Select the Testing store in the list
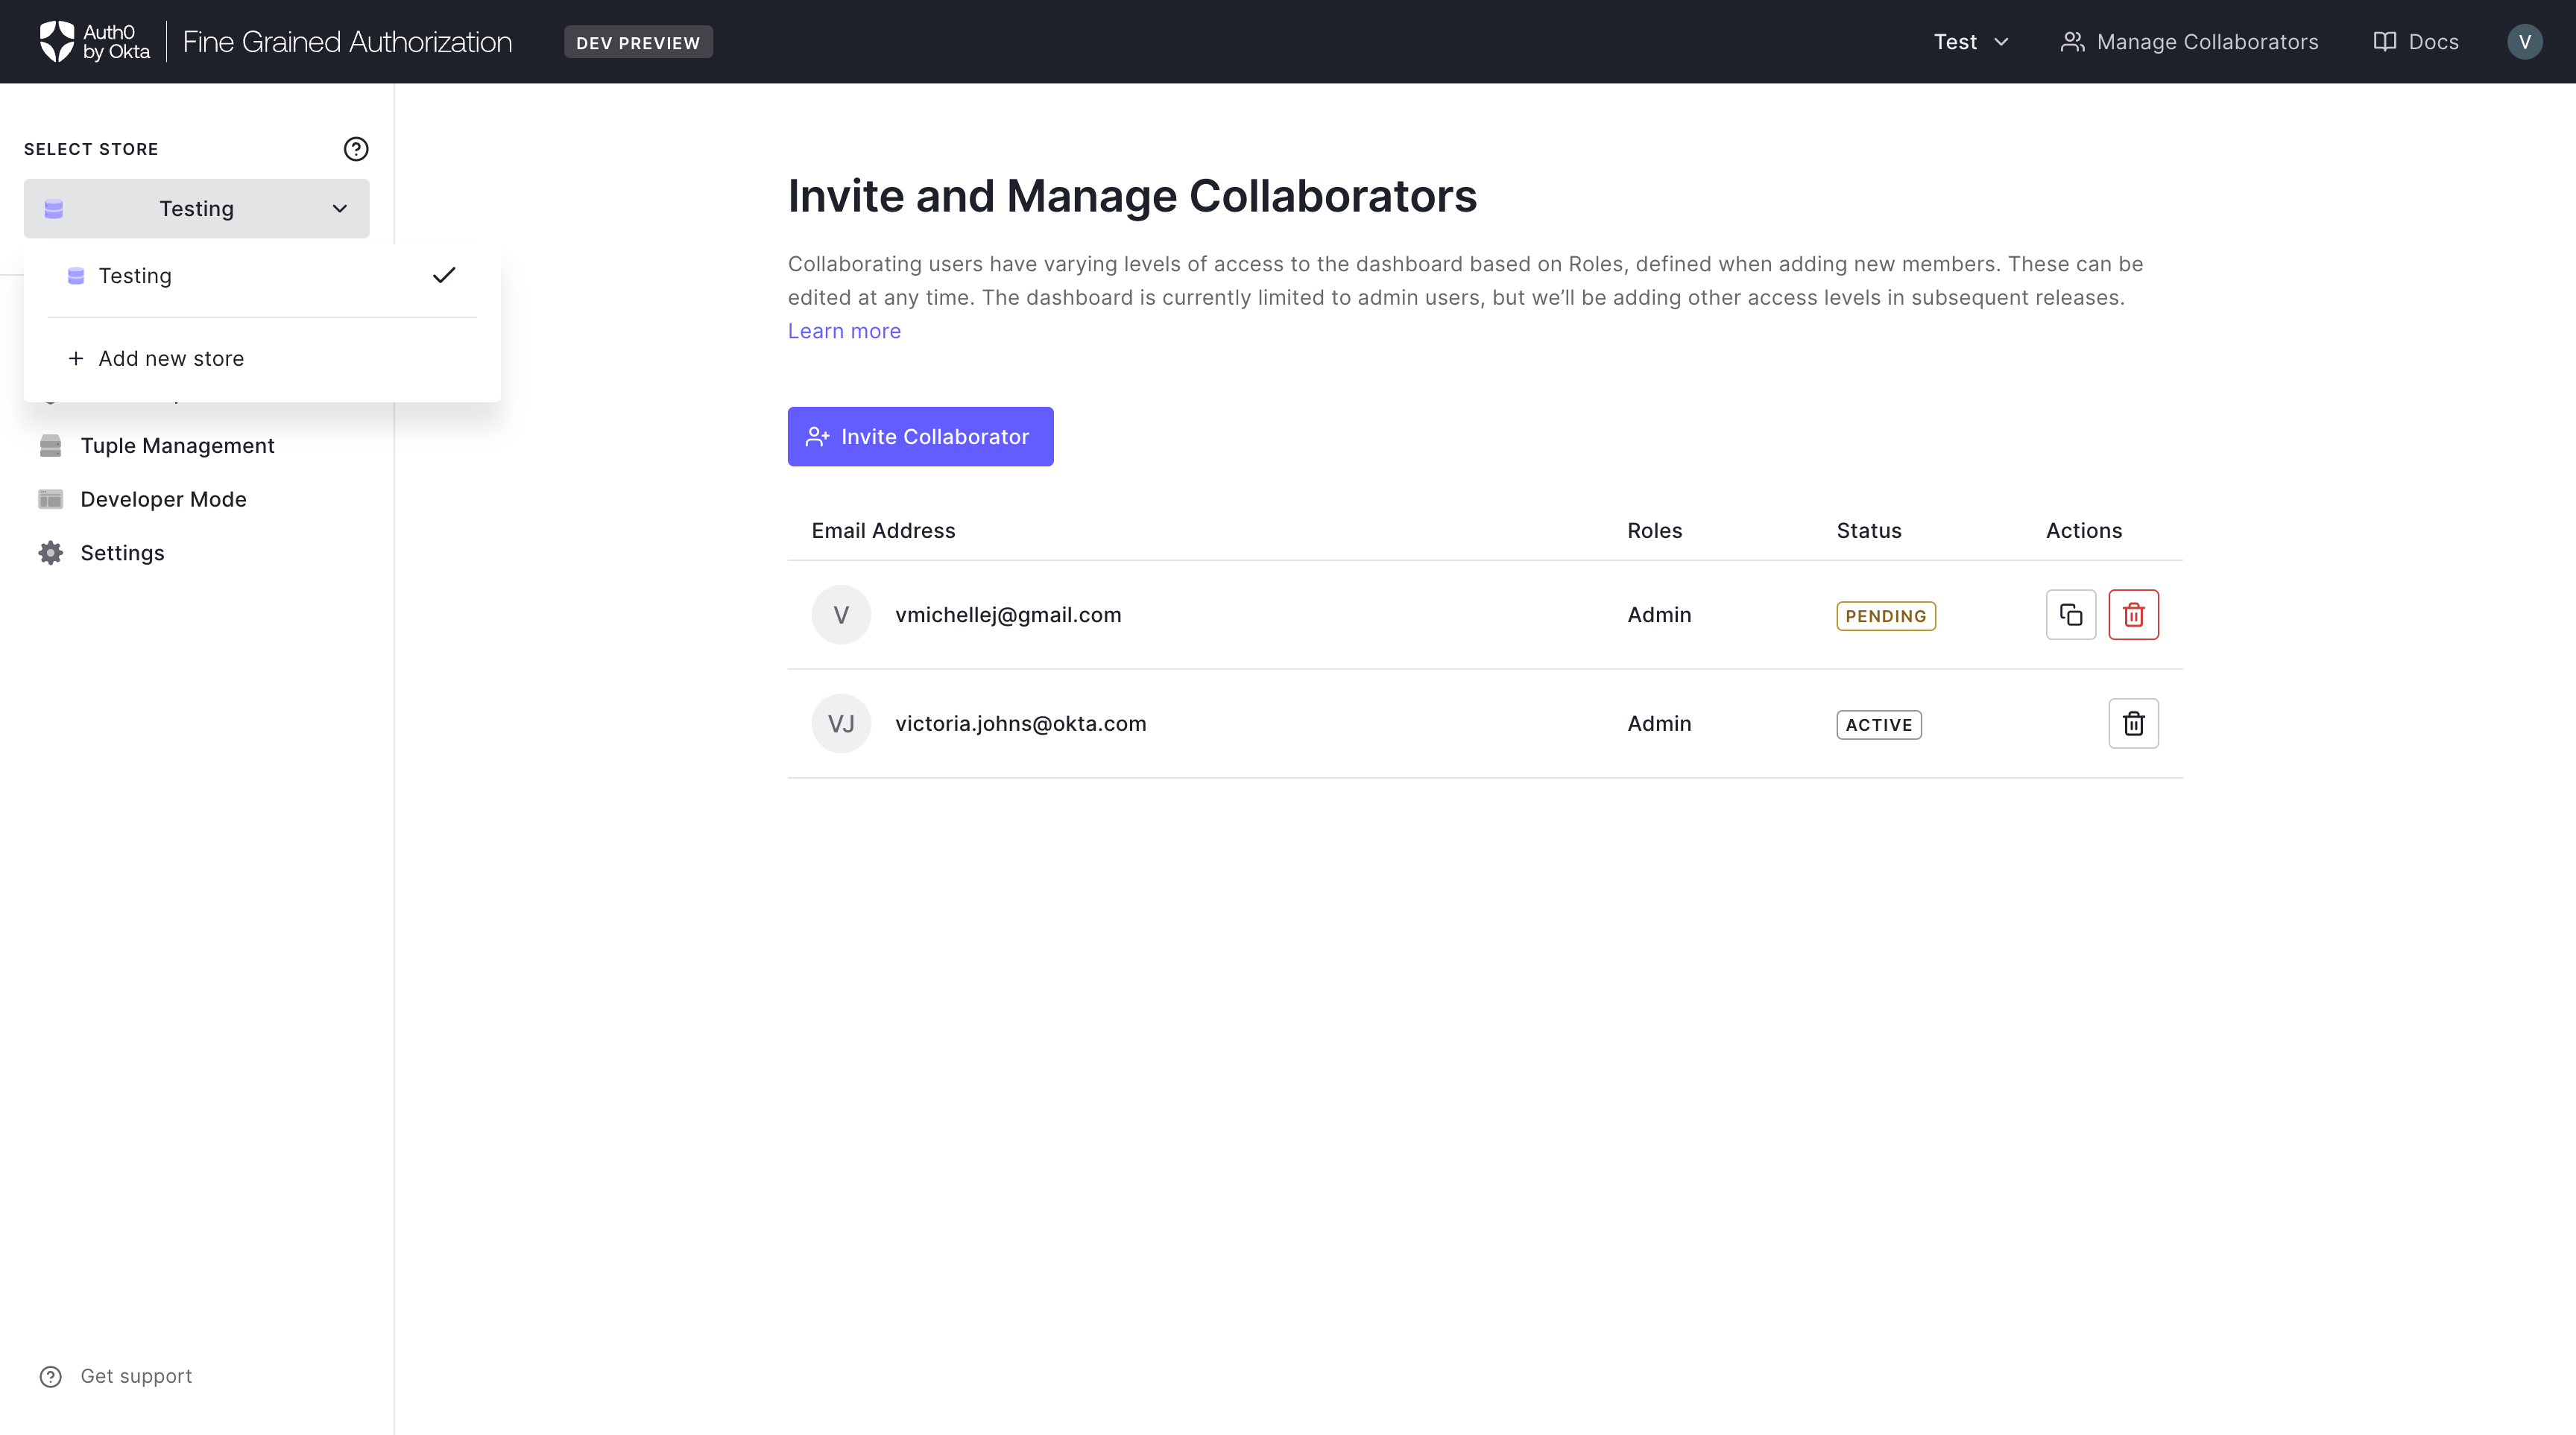2576x1435 pixels. 262,276
